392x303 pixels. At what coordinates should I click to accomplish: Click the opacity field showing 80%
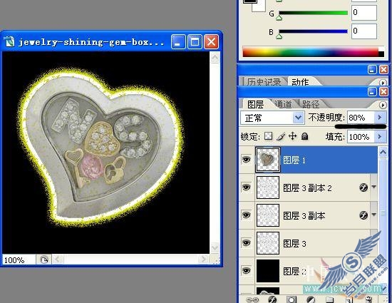(361, 117)
